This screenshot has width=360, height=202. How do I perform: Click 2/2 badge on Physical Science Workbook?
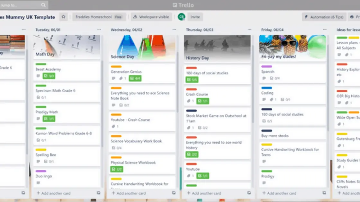click(117, 169)
